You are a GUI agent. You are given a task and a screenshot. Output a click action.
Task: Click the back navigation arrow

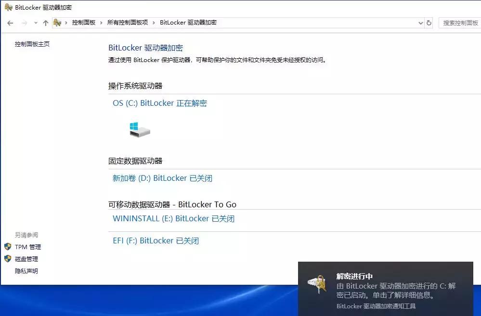(x=10, y=22)
